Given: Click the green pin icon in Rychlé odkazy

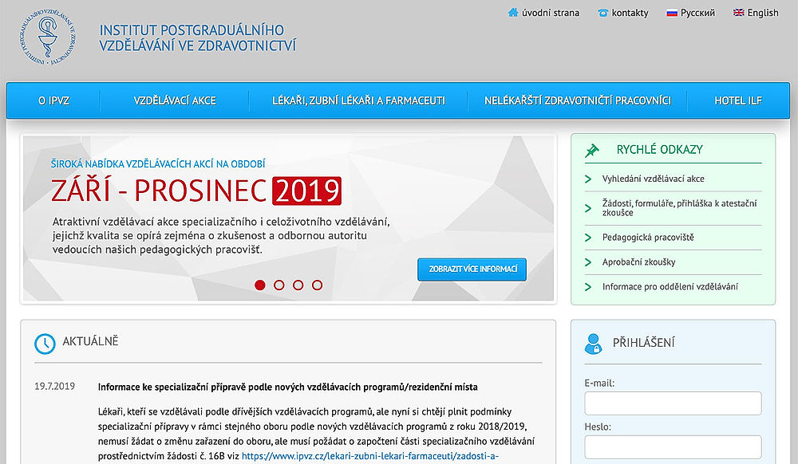Looking at the screenshot, I should [x=592, y=150].
